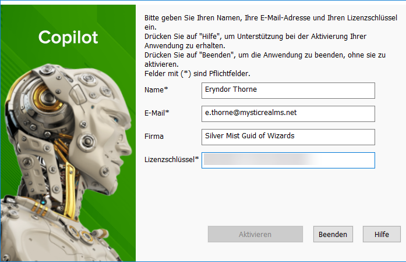Click the robot's blue eye
This screenshot has height=262, width=406.
(x=114, y=119)
